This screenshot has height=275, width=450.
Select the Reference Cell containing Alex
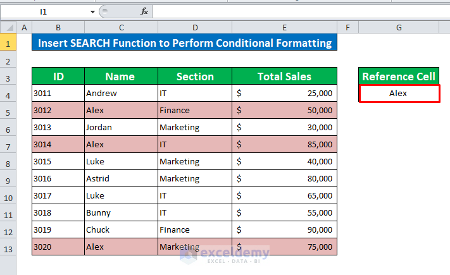399,94
